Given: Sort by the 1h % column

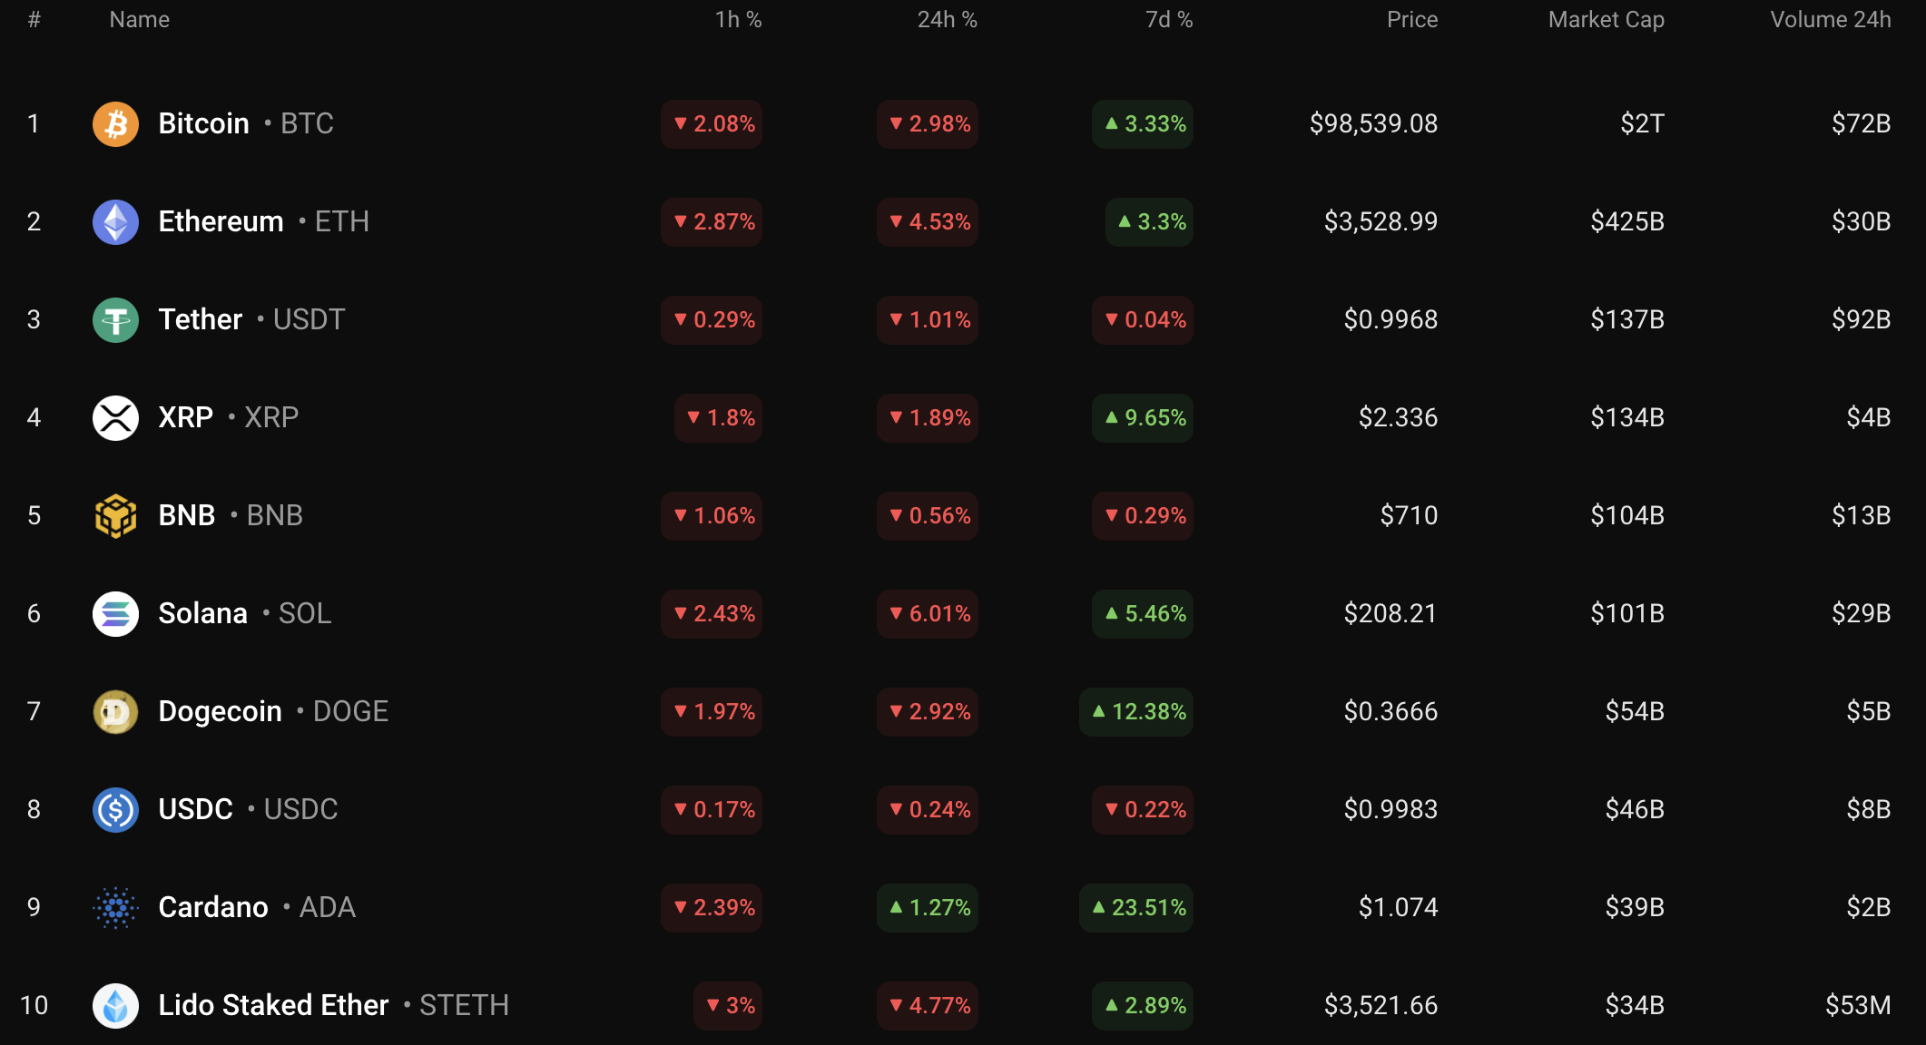Looking at the screenshot, I should tap(737, 20).
